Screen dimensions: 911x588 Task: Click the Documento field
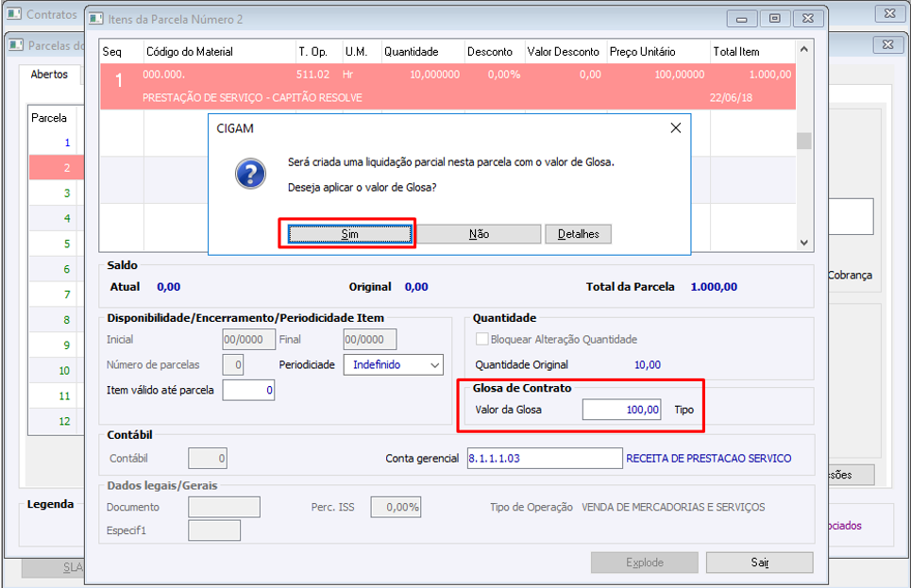[224, 507]
